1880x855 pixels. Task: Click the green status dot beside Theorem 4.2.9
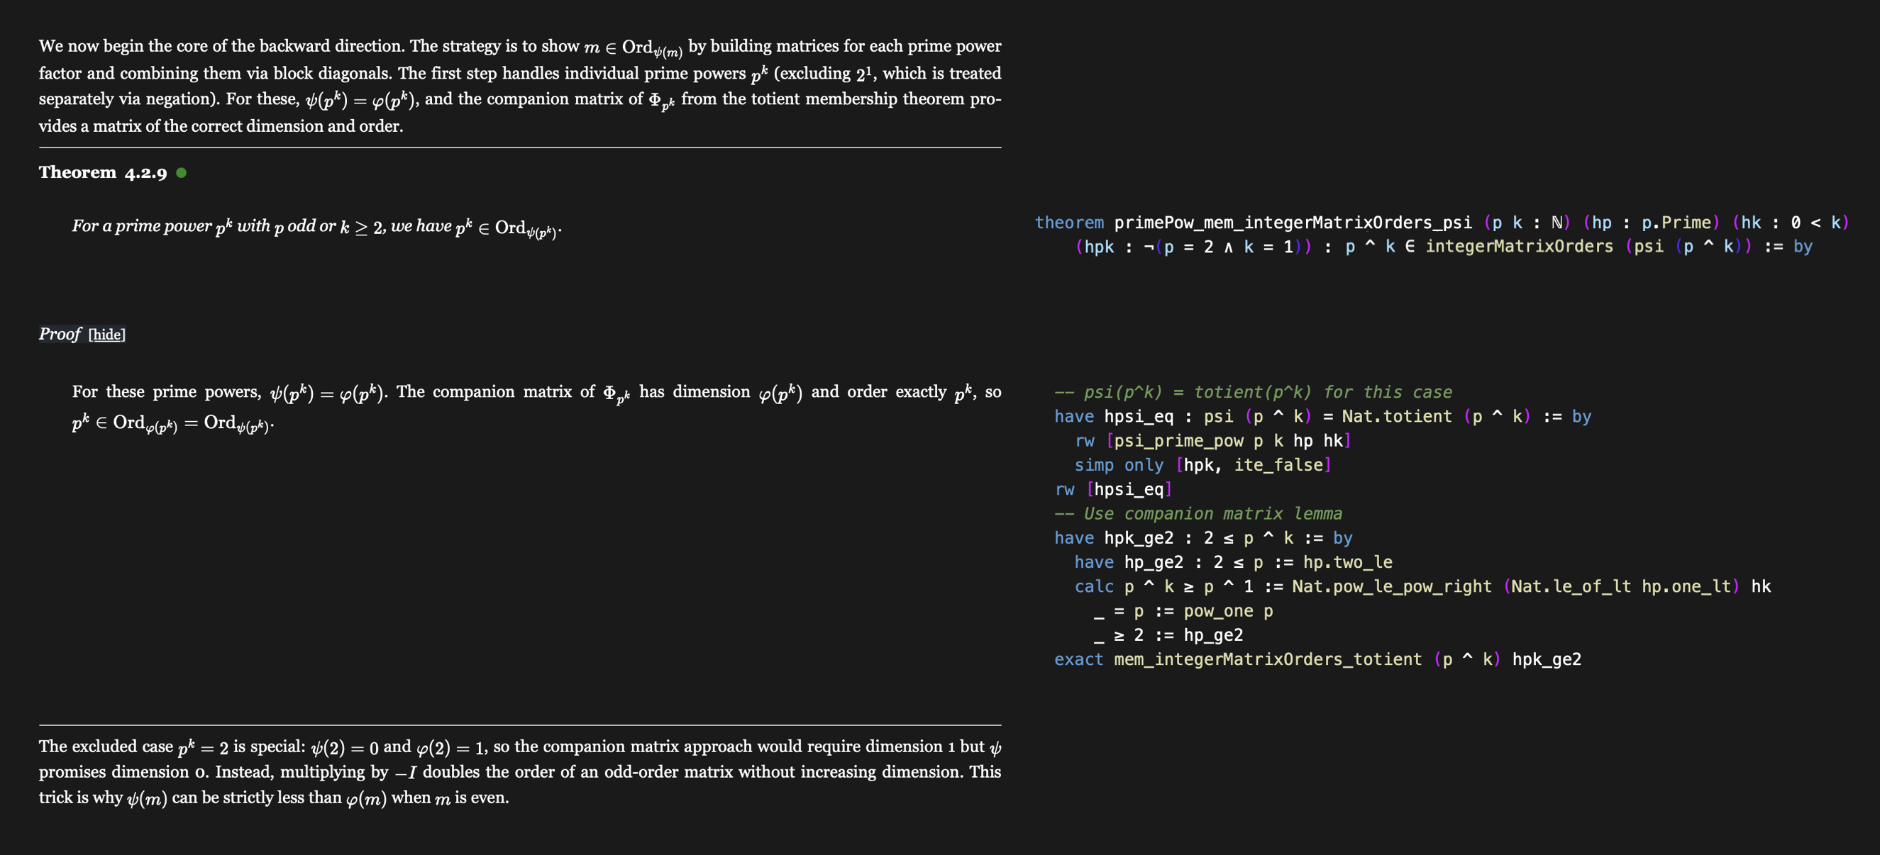click(x=182, y=173)
